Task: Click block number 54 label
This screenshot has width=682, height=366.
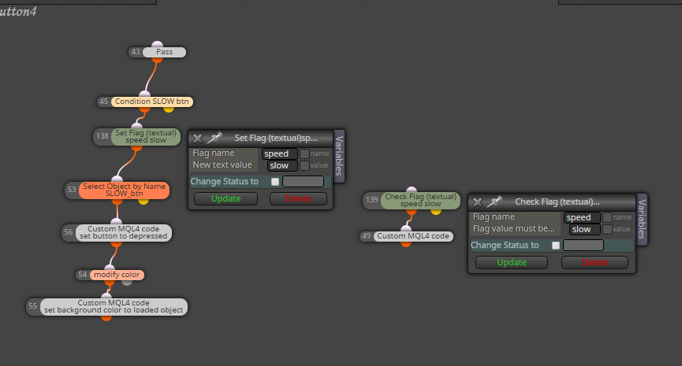Action: click(x=82, y=275)
